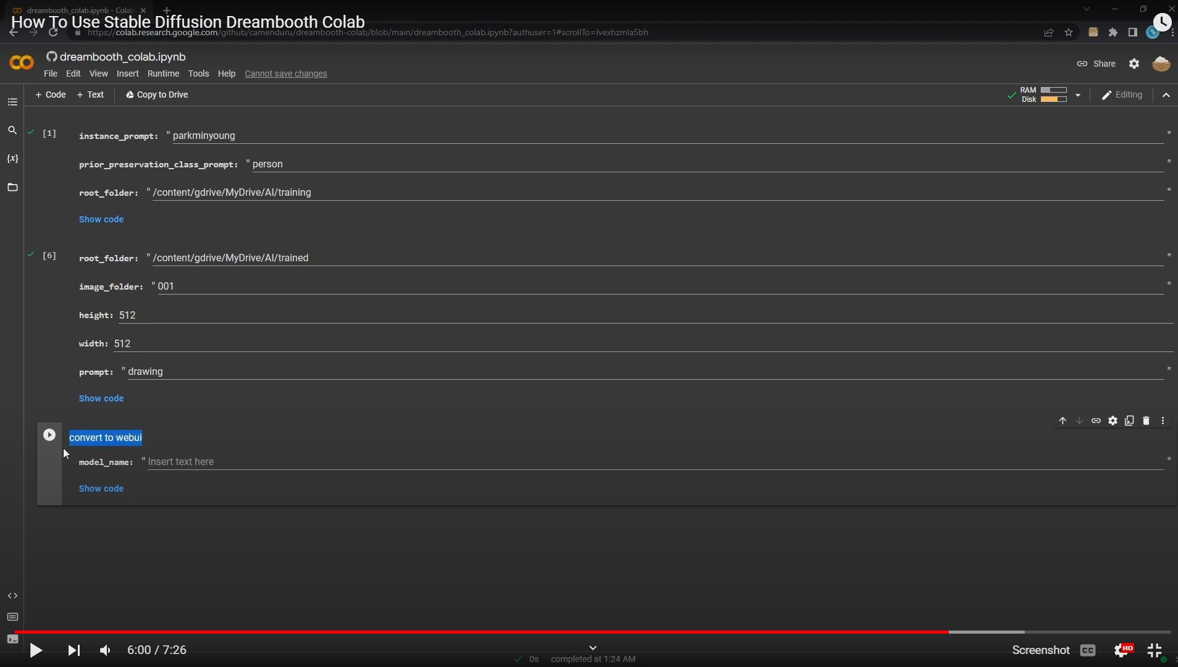Exit fullscreen video mode
Image resolution: width=1178 pixels, height=667 pixels.
[x=1155, y=650]
